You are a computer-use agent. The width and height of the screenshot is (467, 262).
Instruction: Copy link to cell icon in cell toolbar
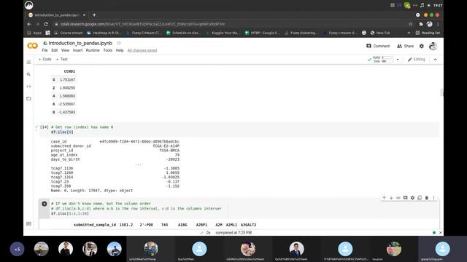point(398,198)
